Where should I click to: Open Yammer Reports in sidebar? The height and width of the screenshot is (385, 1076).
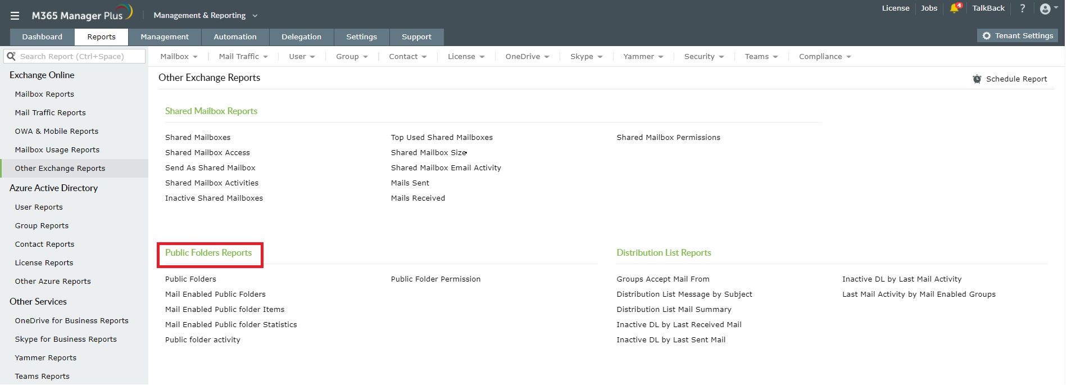pos(46,358)
